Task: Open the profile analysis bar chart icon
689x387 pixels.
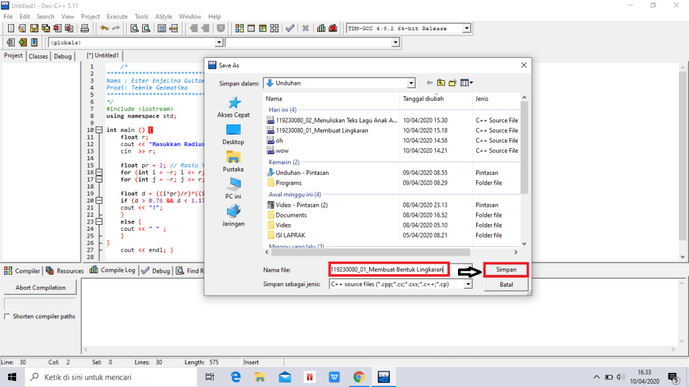Action: [322, 28]
